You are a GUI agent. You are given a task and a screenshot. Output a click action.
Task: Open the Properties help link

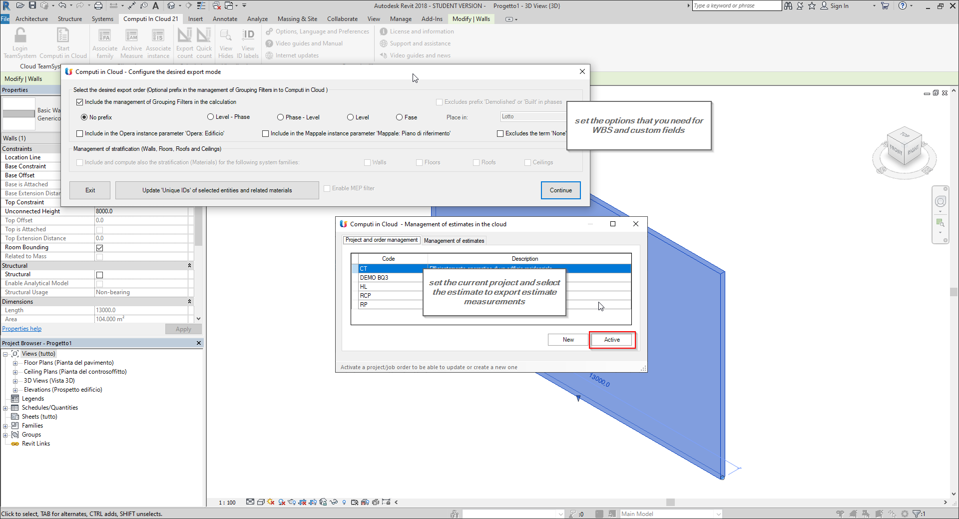click(22, 329)
